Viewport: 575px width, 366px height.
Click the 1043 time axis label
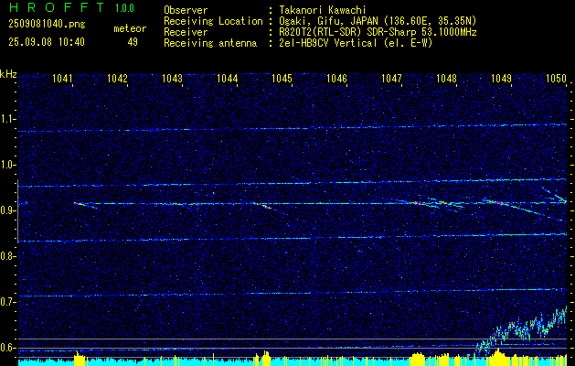coord(173,78)
